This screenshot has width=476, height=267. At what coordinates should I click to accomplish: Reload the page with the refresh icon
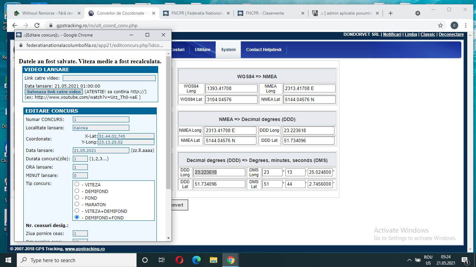pos(37,25)
